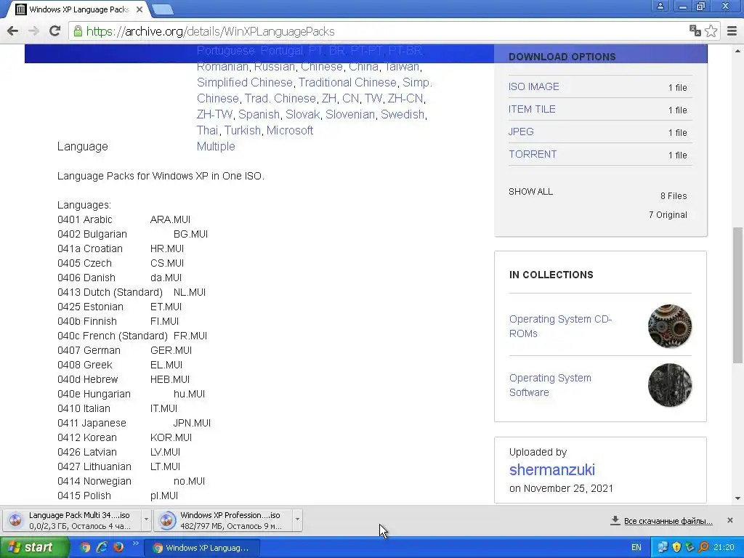Launch Firefox from quick launch
The height and width of the screenshot is (558, 744).
point(118,548)
